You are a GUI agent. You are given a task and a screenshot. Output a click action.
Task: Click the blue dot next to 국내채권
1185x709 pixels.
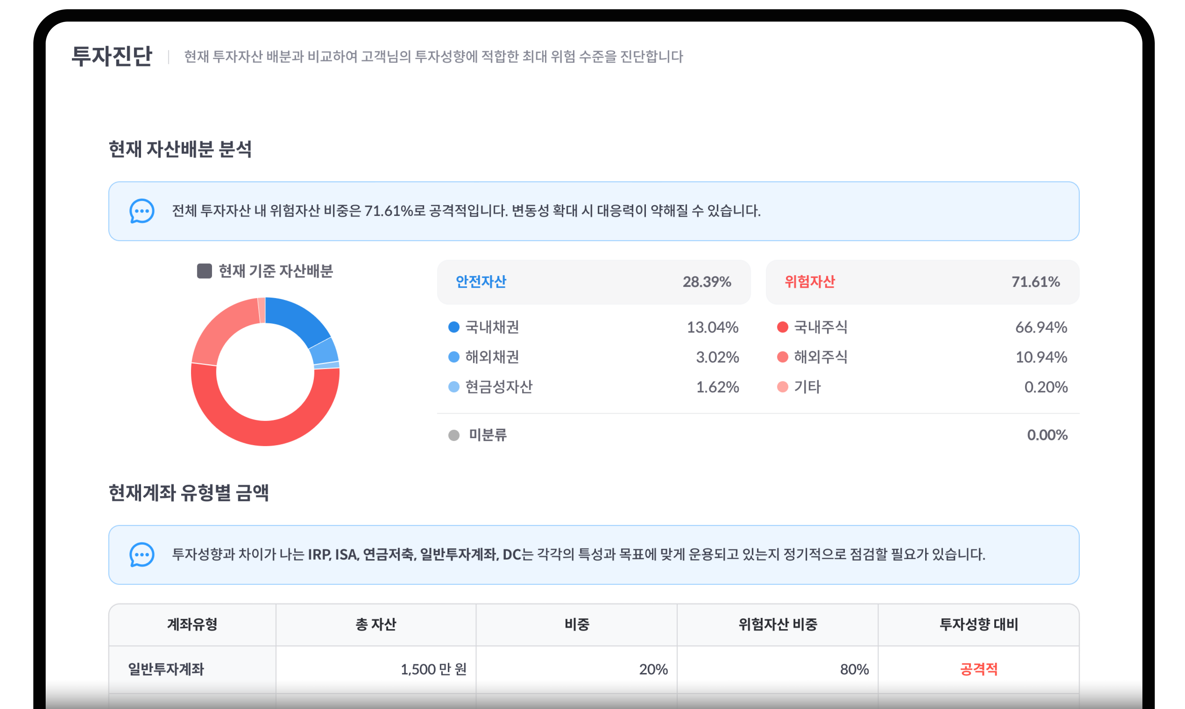coord(454,327)
